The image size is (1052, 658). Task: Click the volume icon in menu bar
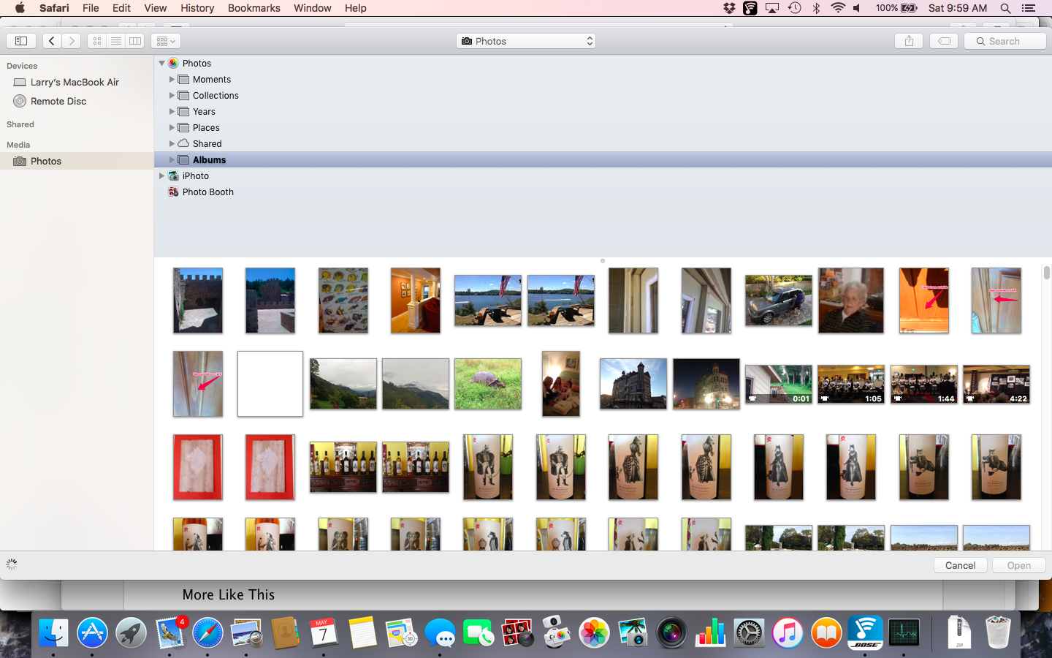(x=858, y=8)
